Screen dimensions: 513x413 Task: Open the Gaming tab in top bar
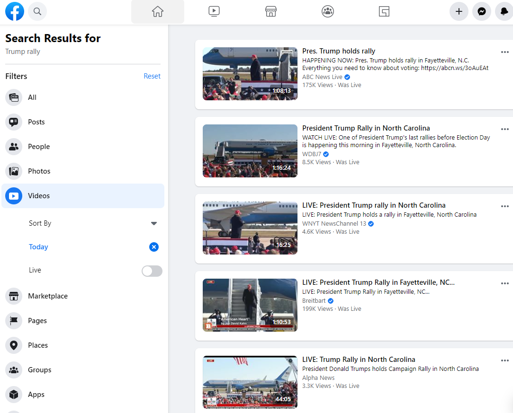(384, 12)
